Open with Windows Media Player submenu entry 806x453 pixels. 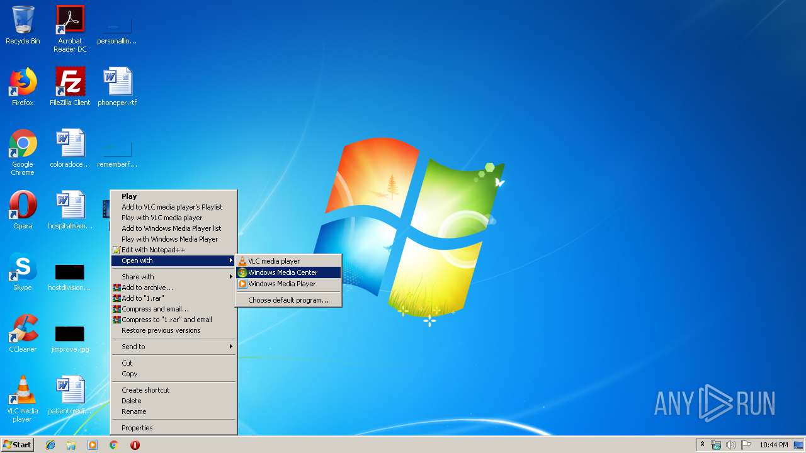pyautogui.click(x=288, y=284)
